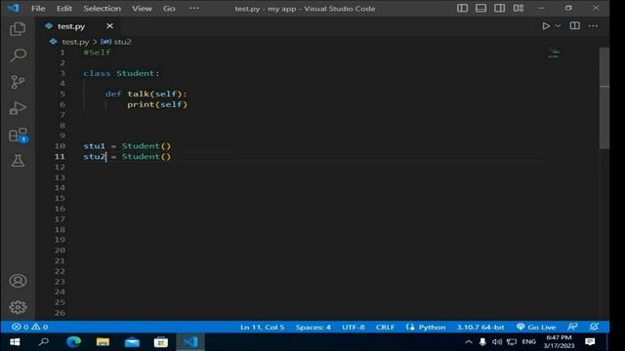Open the Testing flask view

click(x=18, y=161)
